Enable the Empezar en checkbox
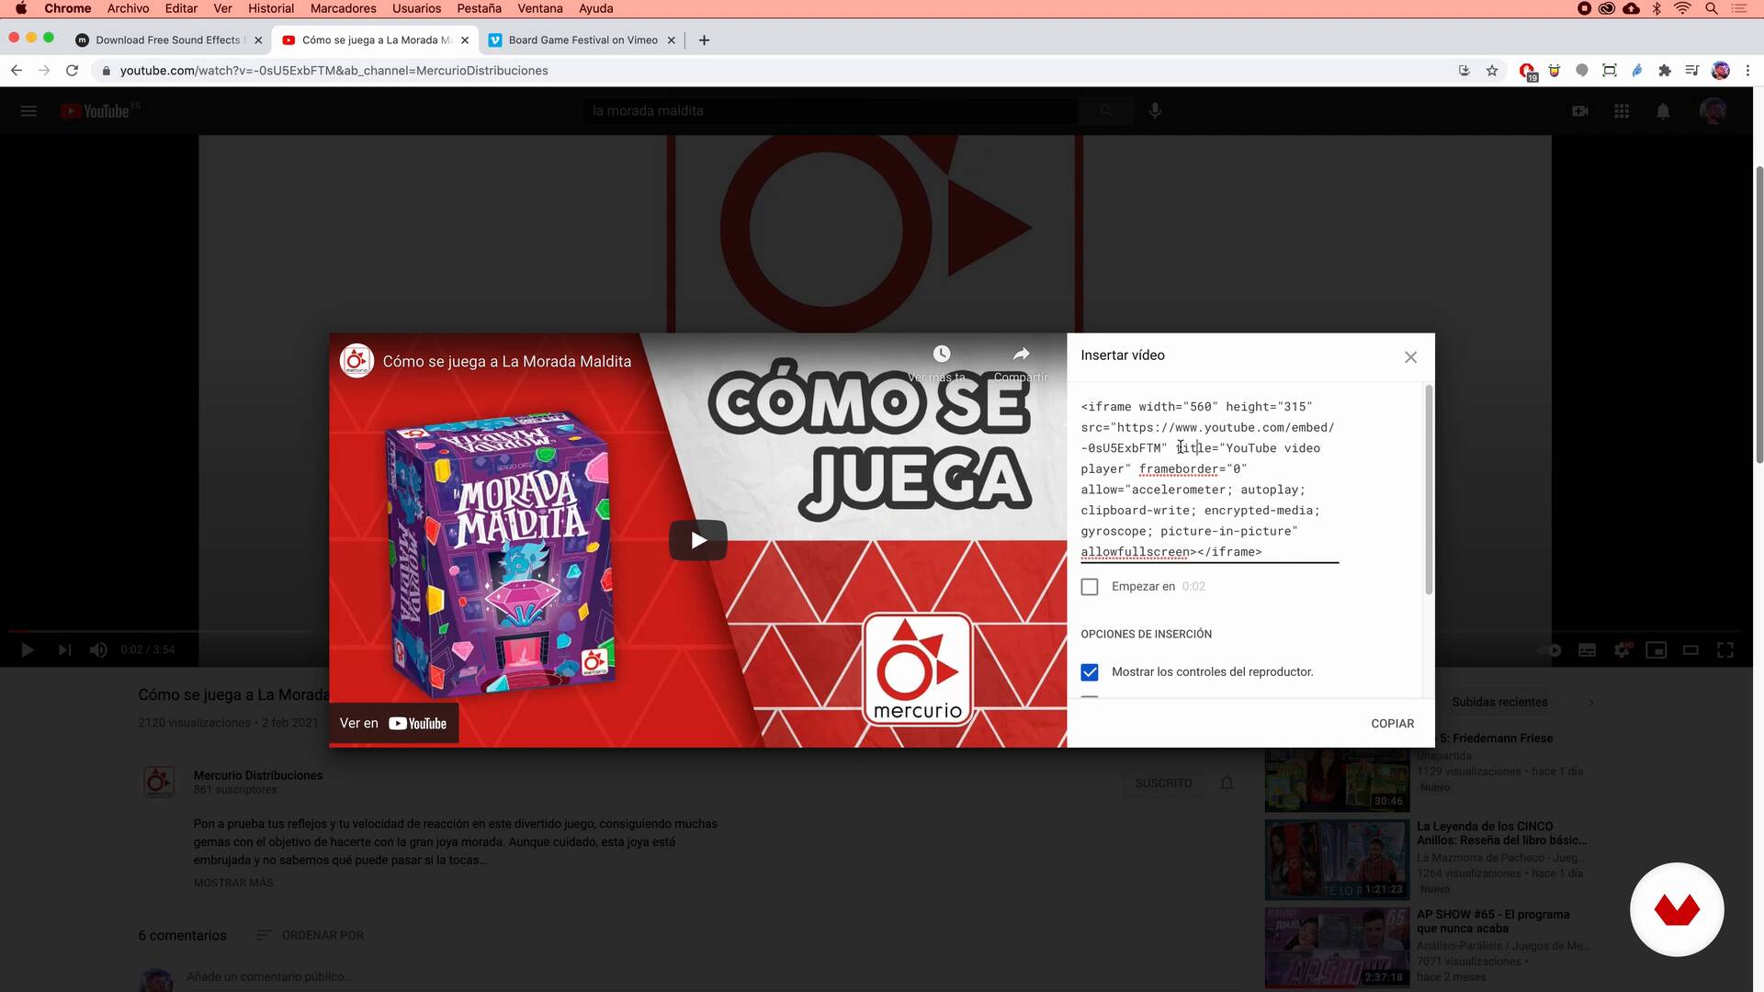Image resolution: width=1764 pixels, height=992 pixels. 1090,587
